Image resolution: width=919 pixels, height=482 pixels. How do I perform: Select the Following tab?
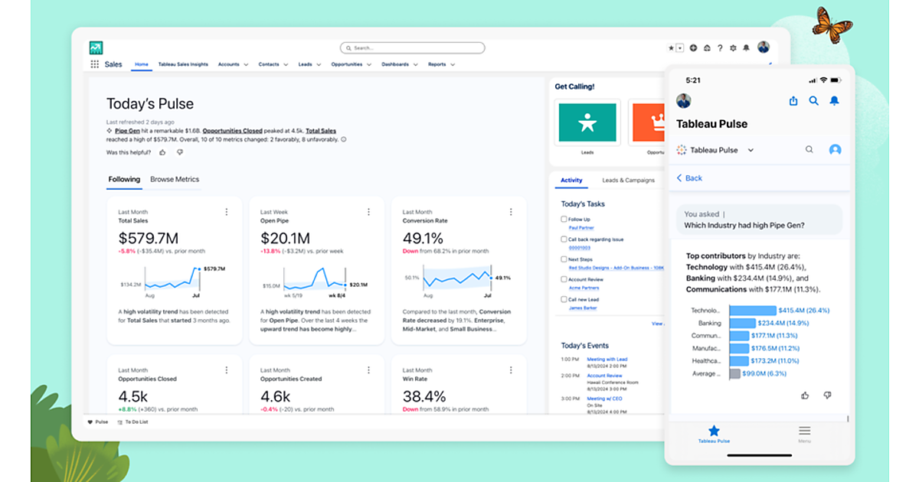pos(124,179)
